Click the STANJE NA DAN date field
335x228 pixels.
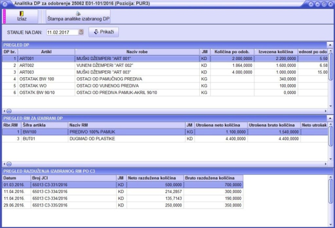tap(62, 32)
